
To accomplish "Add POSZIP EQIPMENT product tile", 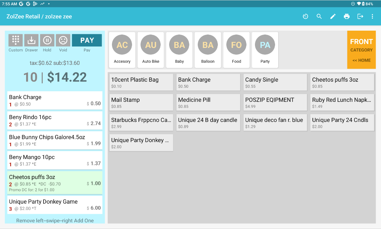I will tap(275, 103).
